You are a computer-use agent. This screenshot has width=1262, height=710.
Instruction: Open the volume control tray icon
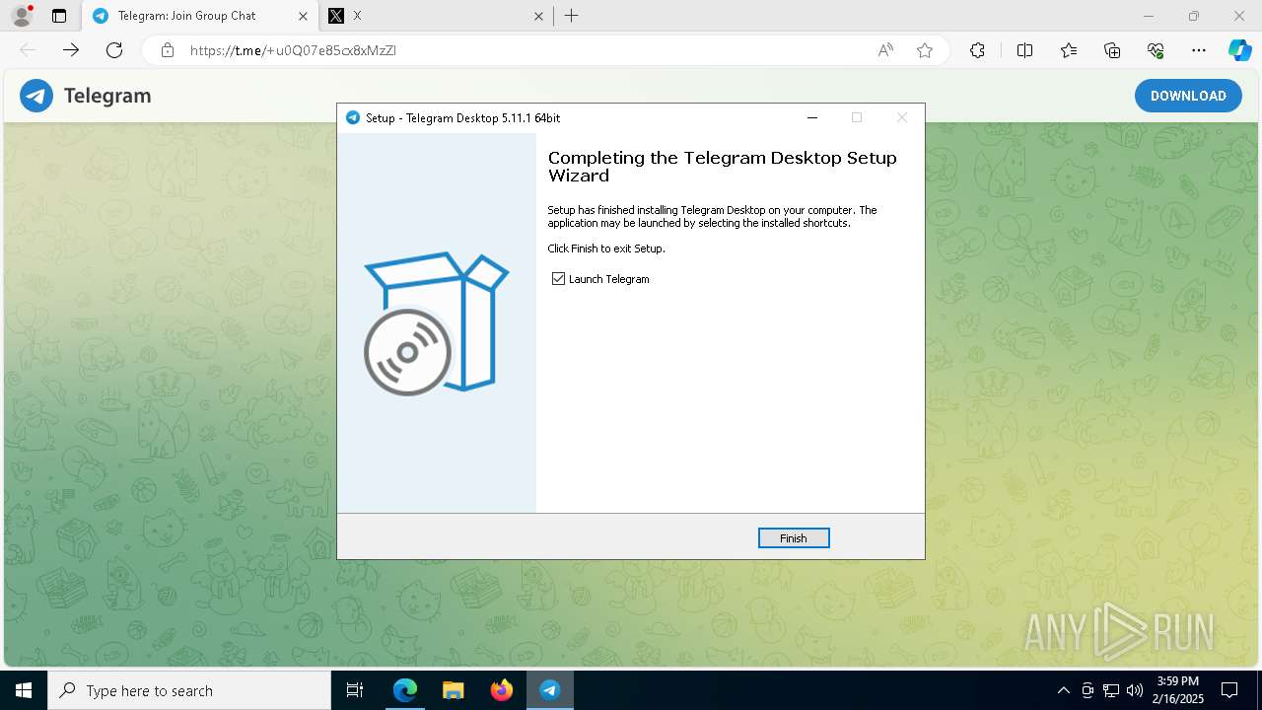[x=1135, y=690]
